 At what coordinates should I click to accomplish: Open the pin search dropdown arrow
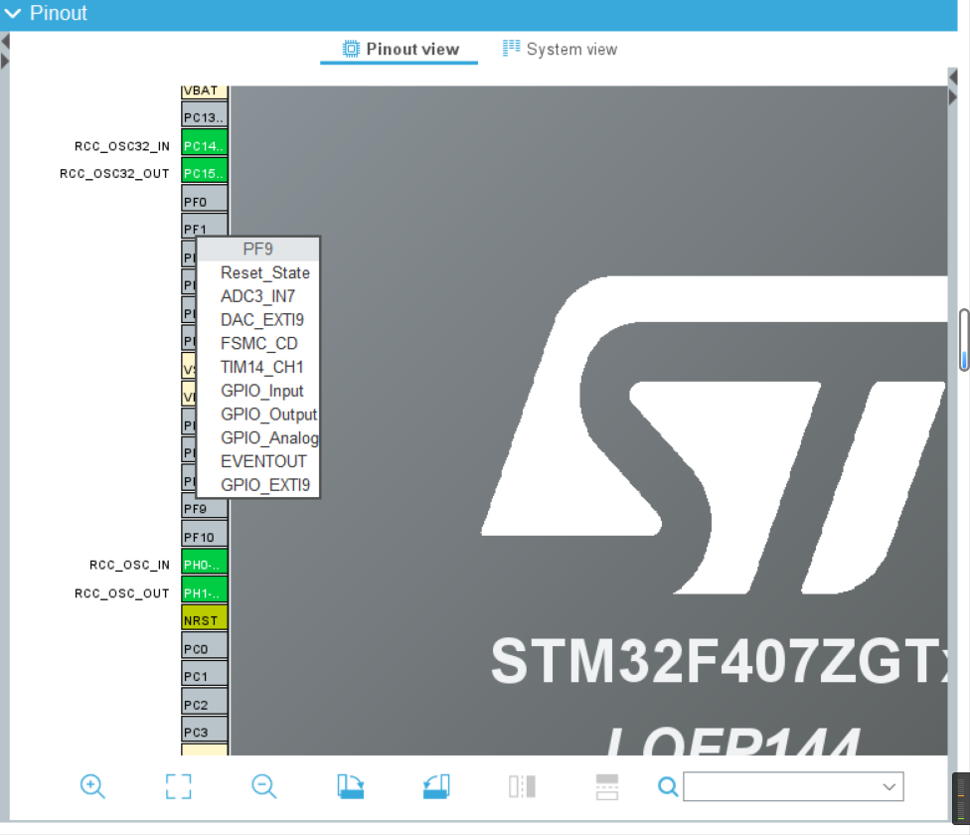(889, 786)
